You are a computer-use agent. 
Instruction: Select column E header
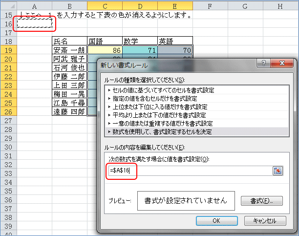click(x=175, y=6)
